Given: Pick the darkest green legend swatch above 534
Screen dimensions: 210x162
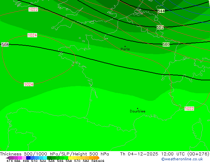Looking at the screenshot, I should [49, 158].
